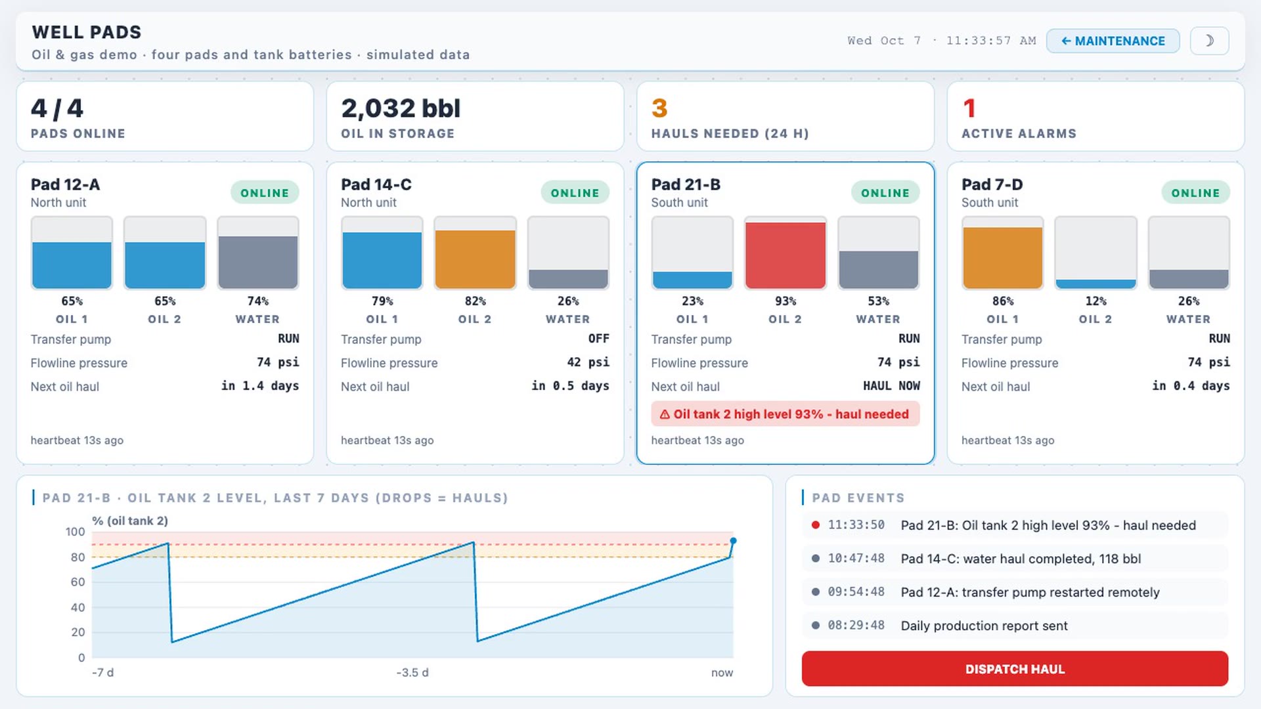This screenshot has width=1261, height=709.
Task: Click the alarm warning icon on Pad 21-B
Action: click(664, 414)
